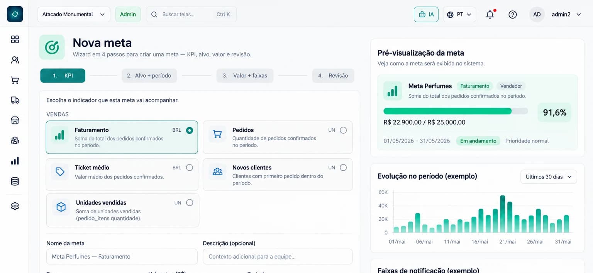593x273 pixels.
Task: Click the notifications bell icon
Action: tap(490, 14)
